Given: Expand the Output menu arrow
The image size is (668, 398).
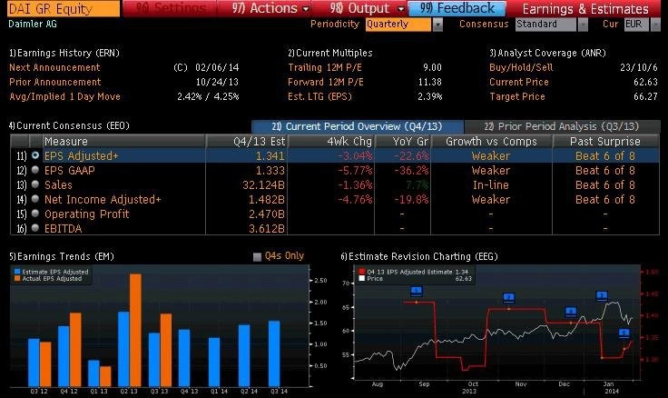Looking at the screenshot, I should [x=400, y=9].
